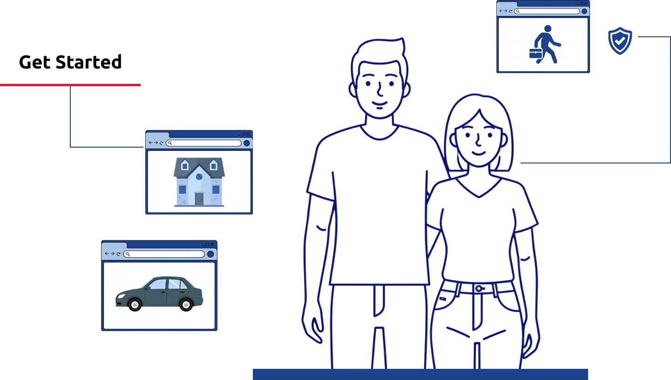Click the blue house picture
Screen dimensions: 671x380
coord(199,182)
